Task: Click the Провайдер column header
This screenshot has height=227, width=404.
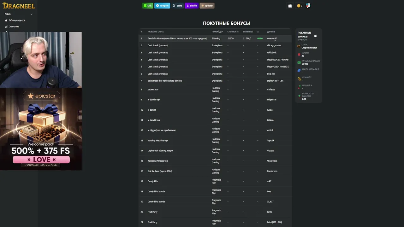Action: coord(217,32)
